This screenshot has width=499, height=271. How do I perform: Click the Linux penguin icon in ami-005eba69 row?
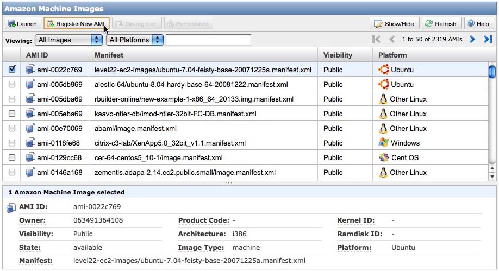tap(383, 114)
